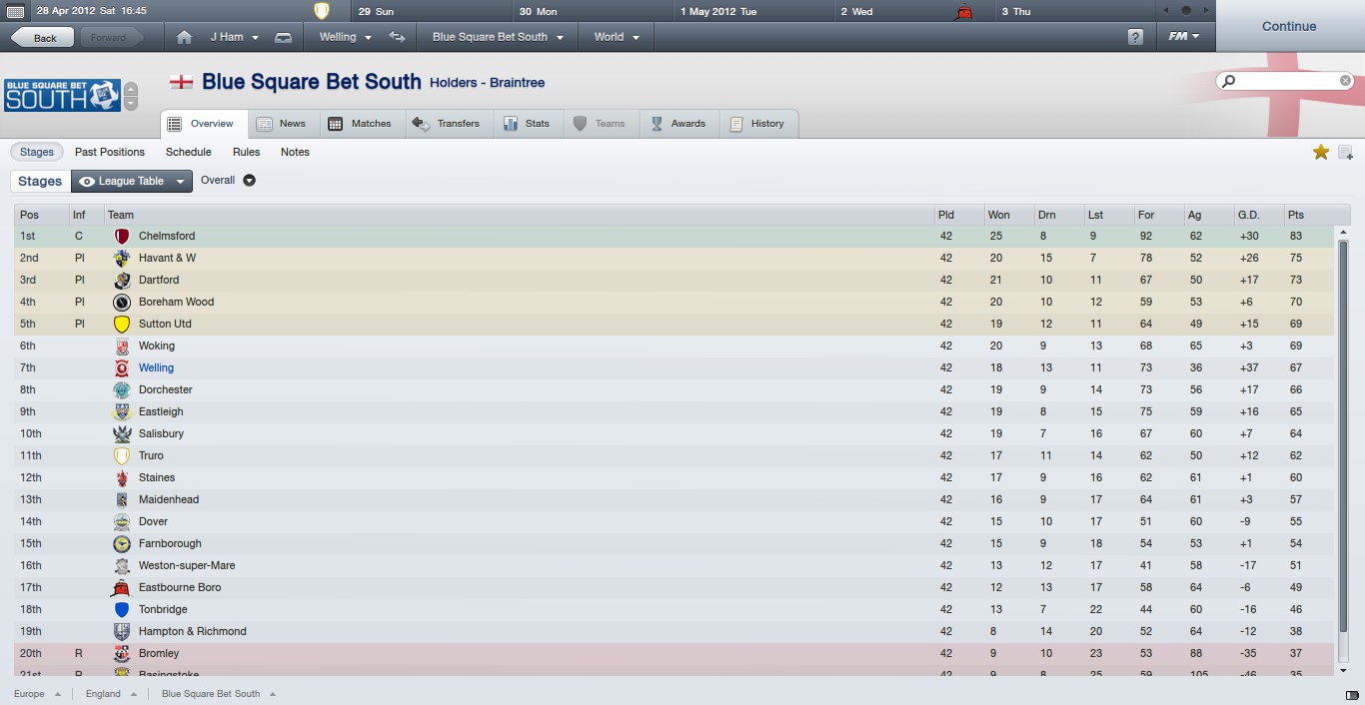Open the inbox tray icon
1365x705 pixels.
[x=283, y=37]
